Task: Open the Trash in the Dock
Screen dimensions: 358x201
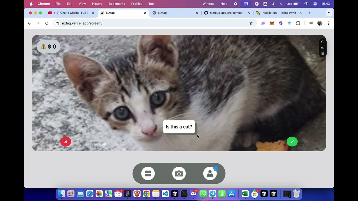Action: 296,193
